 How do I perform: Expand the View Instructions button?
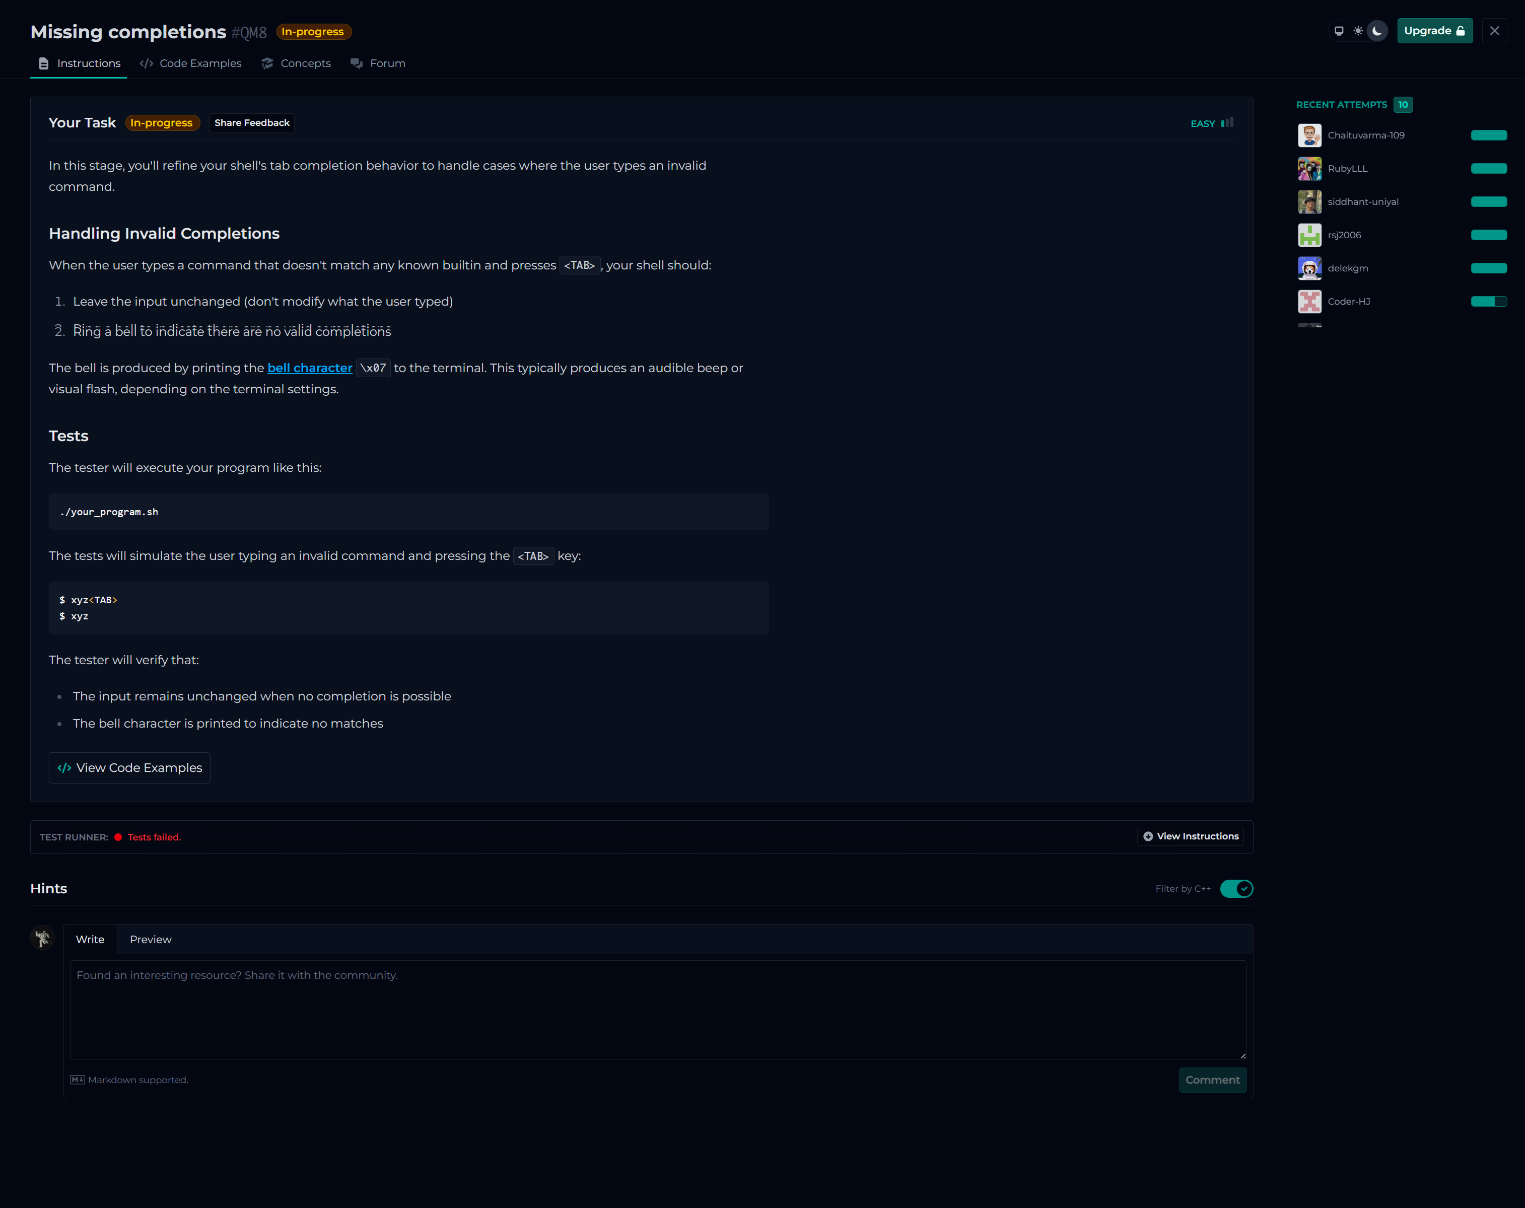click(x=1191, y=837)
